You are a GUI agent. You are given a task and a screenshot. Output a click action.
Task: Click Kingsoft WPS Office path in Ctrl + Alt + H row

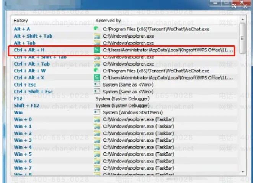click(x=168, y=50)
